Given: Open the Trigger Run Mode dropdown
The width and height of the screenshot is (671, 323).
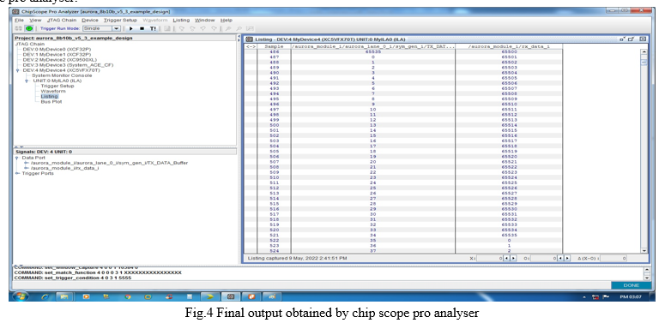Looking at the screenshot, I should tap(102, 28).
